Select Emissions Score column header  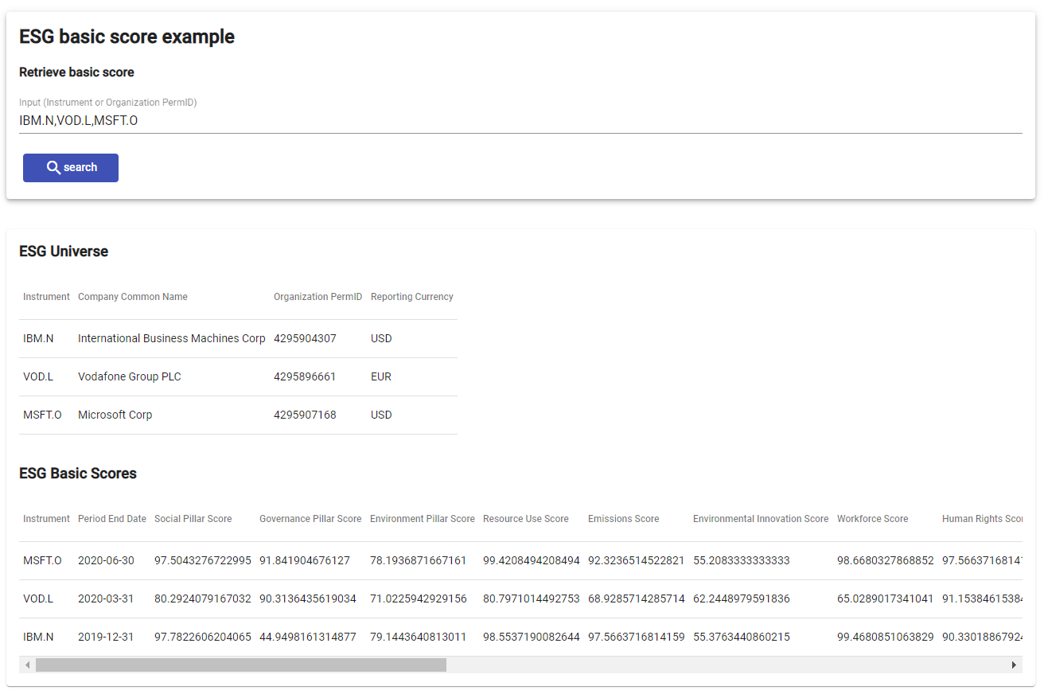(x=624, y=519)
